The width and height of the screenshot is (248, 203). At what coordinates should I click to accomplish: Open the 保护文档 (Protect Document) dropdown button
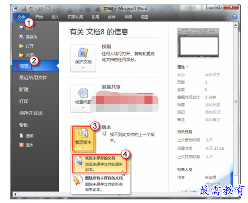pos(83,58)
